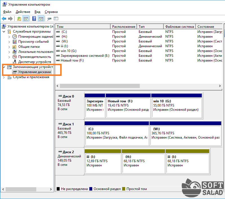This screenshot has height=199, width=225.
Task: Click the volume icon of (C:) row
Action: [58, 32]
